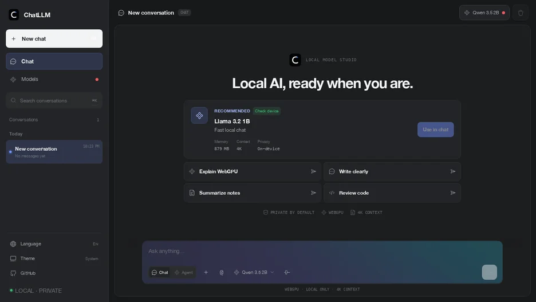
Task: Open the Chat section in sidebar
Action: pyautogui.click(x=54, y=61)
